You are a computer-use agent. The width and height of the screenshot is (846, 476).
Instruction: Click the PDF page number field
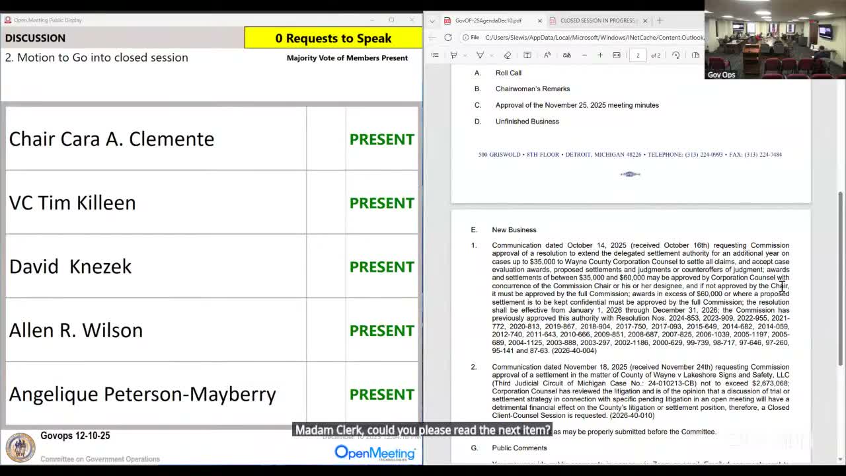click(x=638, y=55)
